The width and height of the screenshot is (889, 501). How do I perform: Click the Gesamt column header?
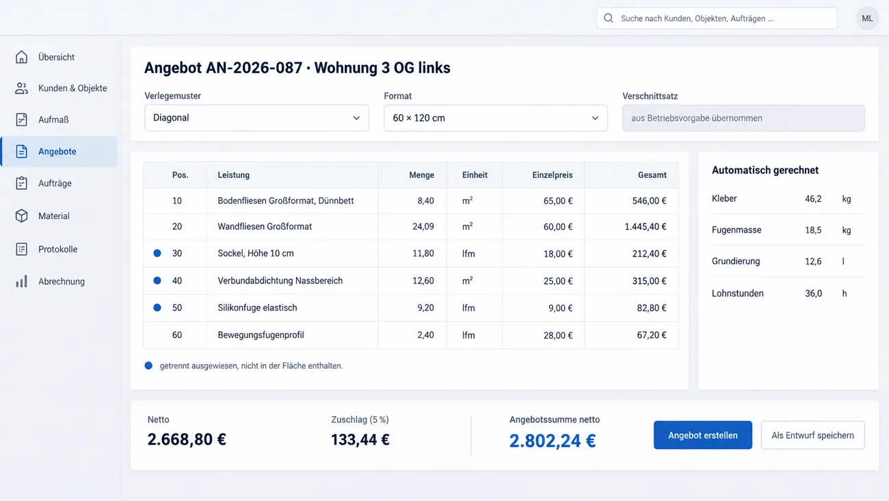click(x=652, y=175)
